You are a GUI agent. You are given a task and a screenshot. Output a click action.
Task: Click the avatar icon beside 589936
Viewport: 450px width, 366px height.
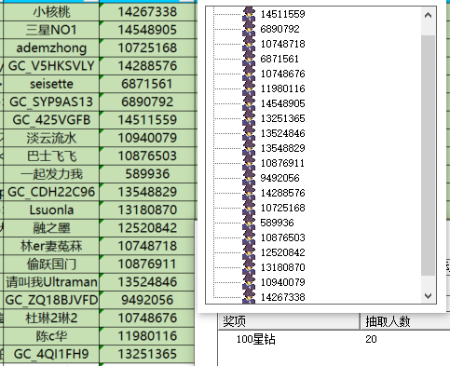click(x=249, y=223)
